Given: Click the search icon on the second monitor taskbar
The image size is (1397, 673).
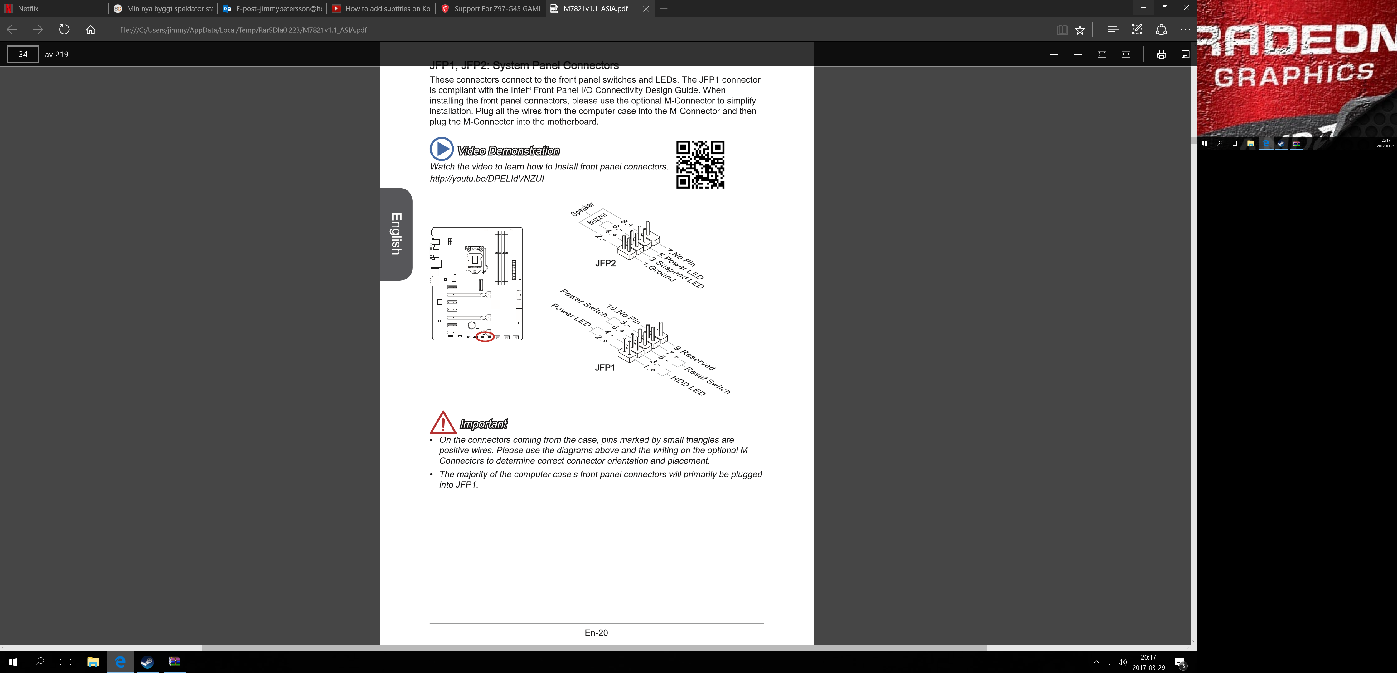Looking at the screenshot, I should [x=1220, y=144].
